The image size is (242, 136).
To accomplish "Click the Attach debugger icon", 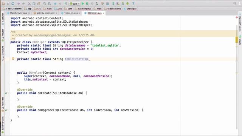I will (x=97, y=3).
